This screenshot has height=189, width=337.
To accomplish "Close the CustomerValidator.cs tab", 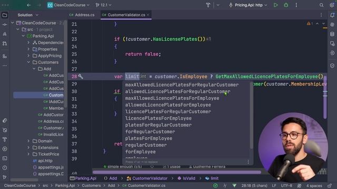I will click(148, 15).
